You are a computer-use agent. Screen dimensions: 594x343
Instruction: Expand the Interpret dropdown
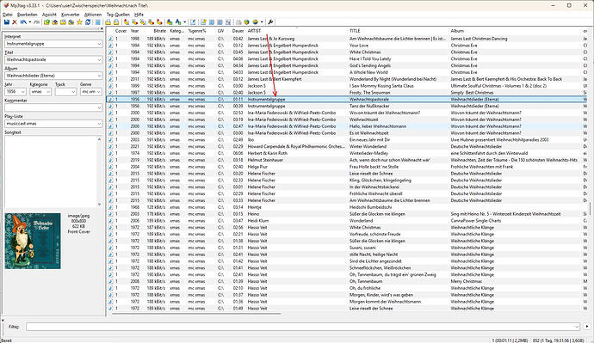point(99,44)
